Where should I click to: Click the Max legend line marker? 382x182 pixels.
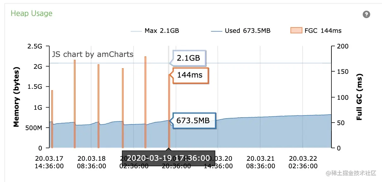point(136,31)
